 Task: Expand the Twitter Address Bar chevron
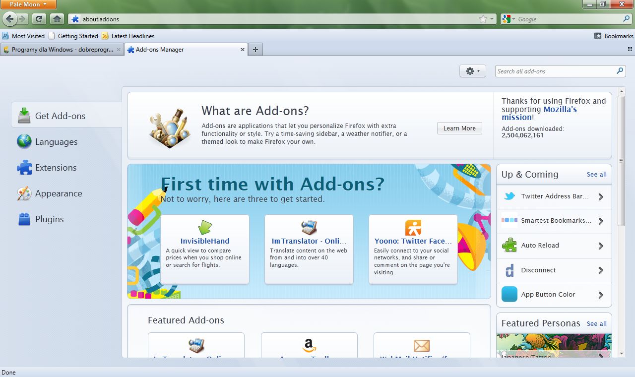coord(601,196)
